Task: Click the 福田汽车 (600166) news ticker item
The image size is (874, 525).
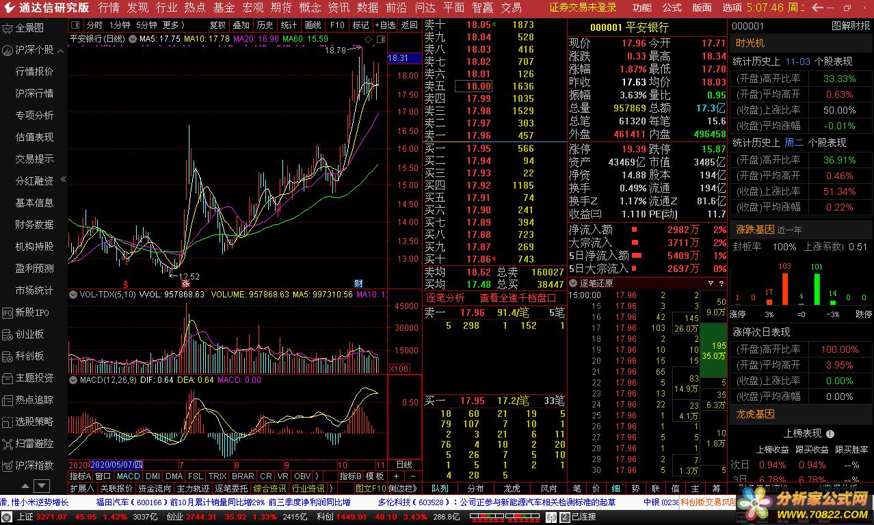Action: (223, 502)
